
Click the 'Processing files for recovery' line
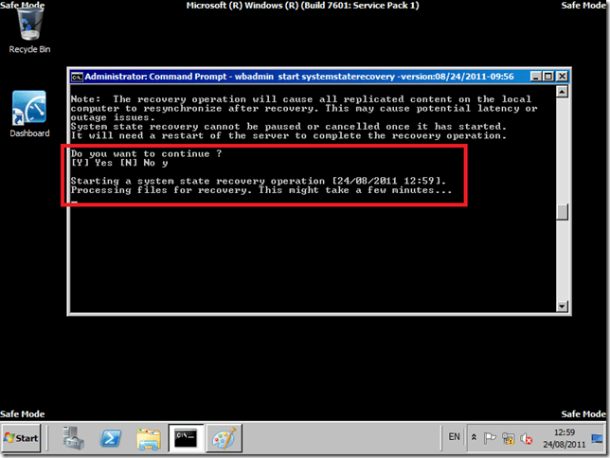tap(261, 190)
